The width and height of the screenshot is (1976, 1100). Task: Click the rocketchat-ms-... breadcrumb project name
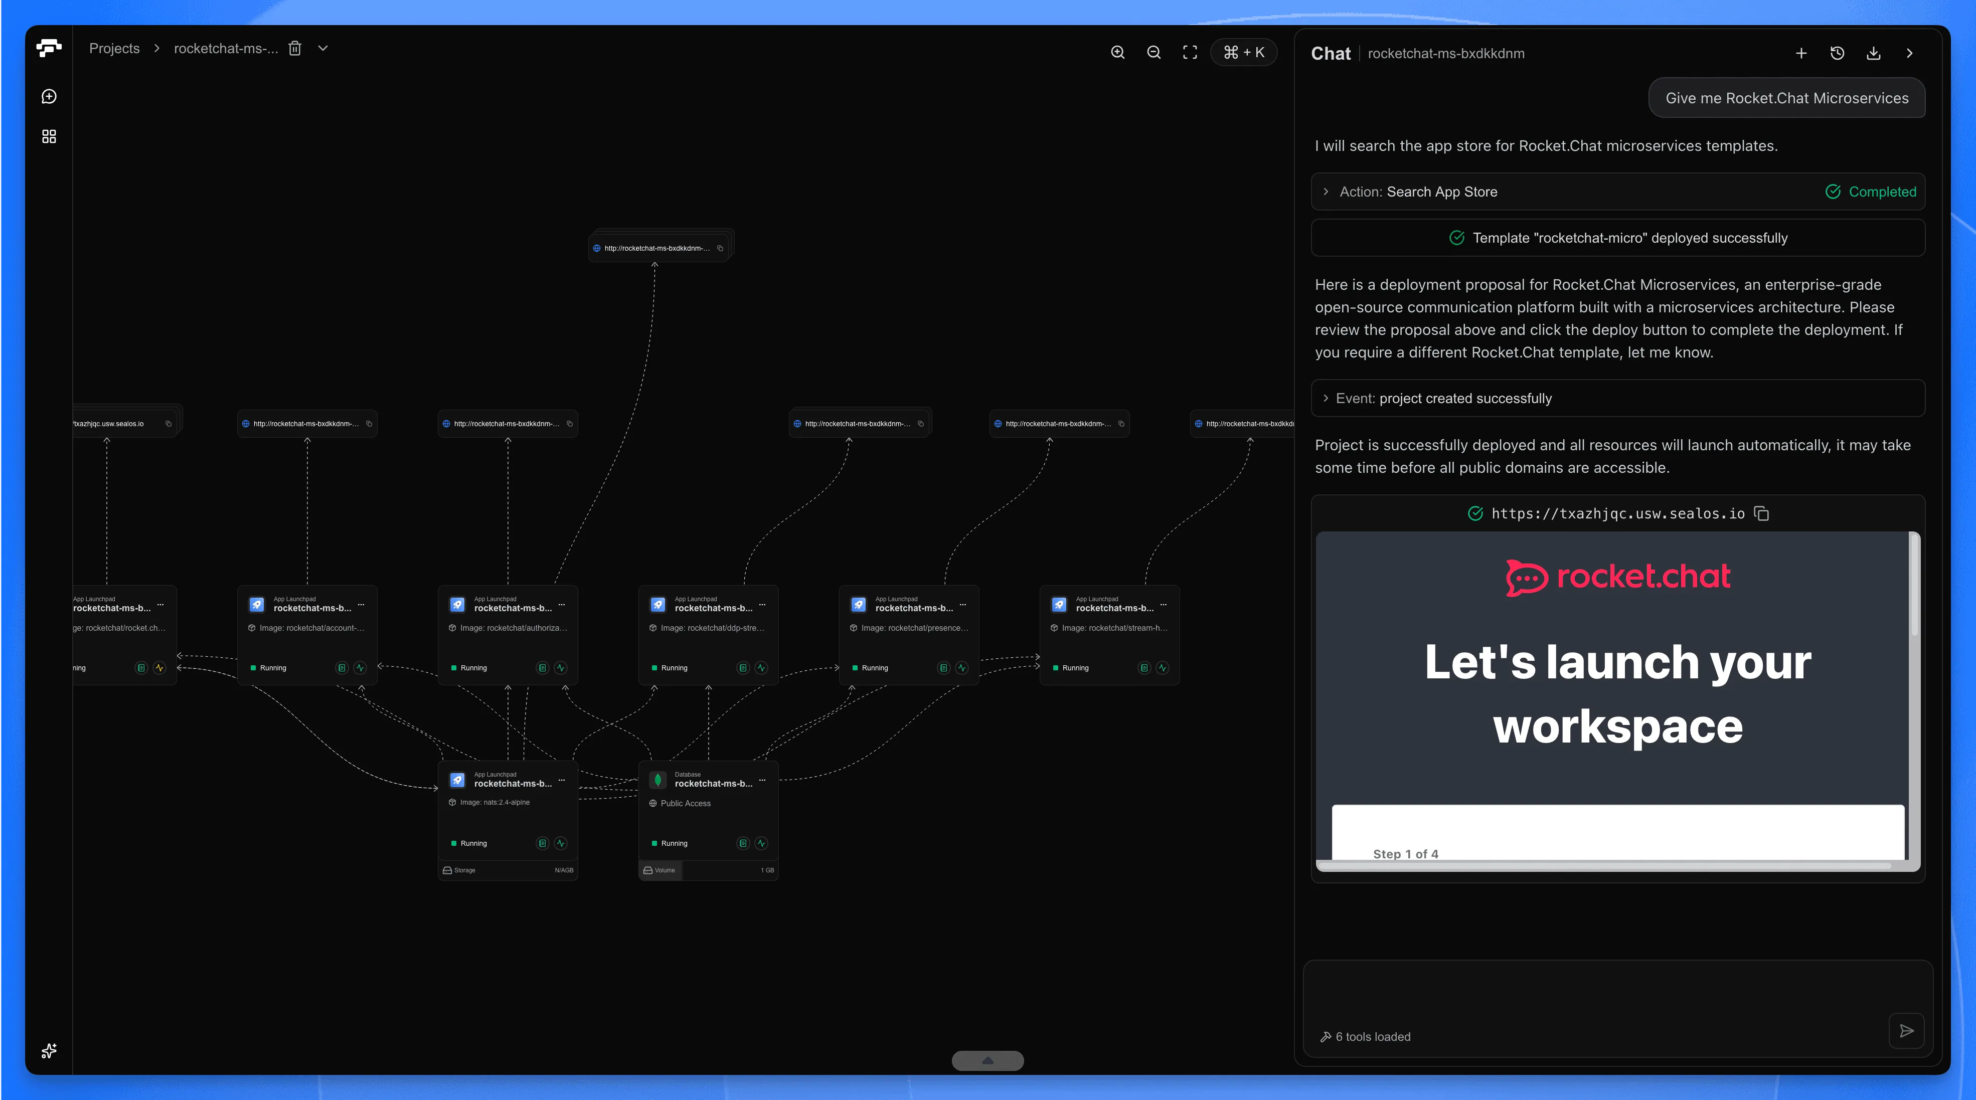pos(226,48)
